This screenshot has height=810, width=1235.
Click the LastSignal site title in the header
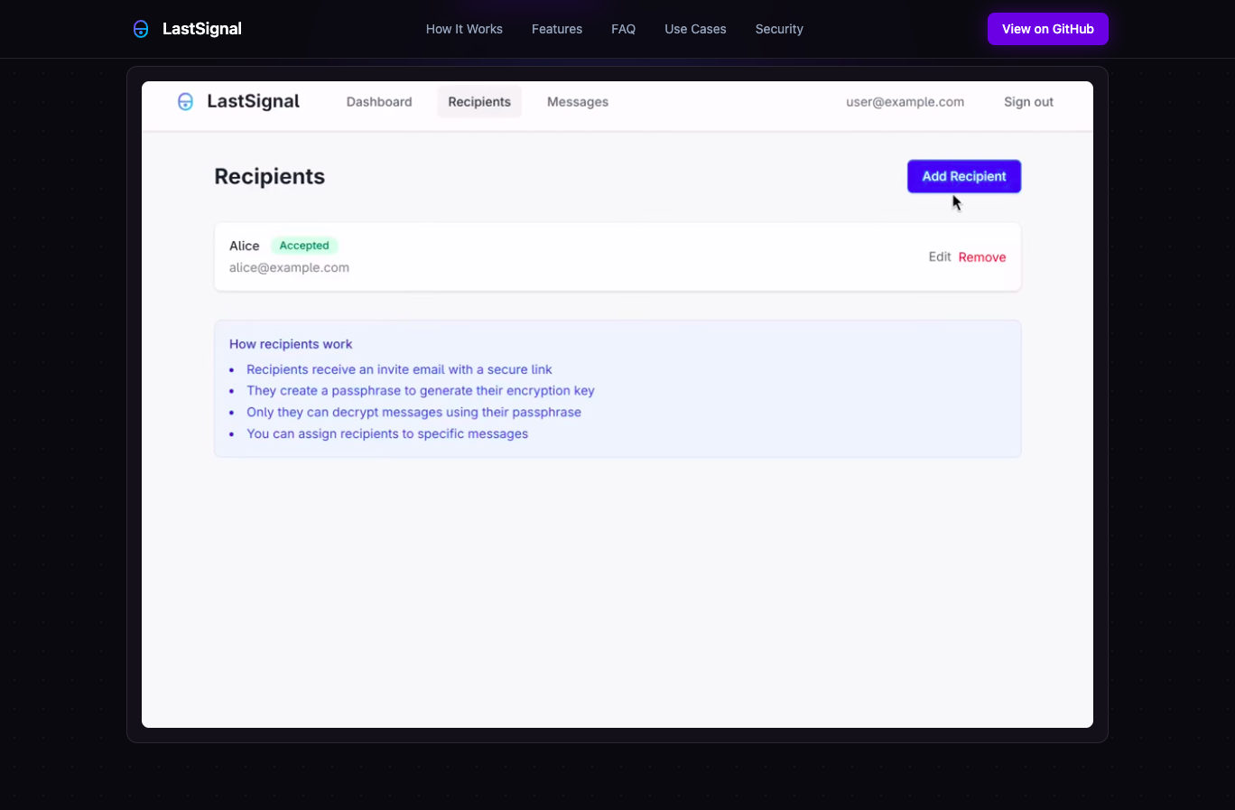tap(202, 29)
